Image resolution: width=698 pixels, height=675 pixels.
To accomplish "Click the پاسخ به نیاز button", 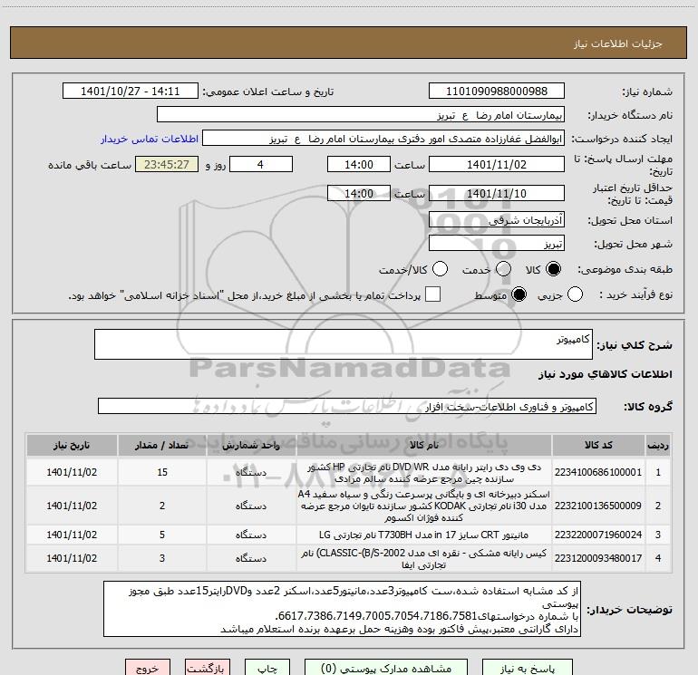I will coord(527,669).
